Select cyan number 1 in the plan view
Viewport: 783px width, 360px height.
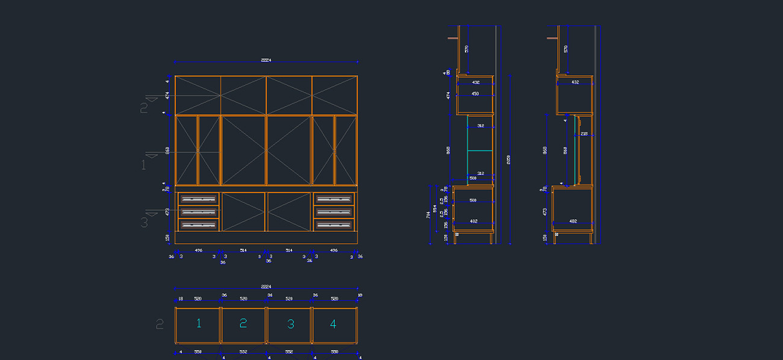(x=199, y=324)
